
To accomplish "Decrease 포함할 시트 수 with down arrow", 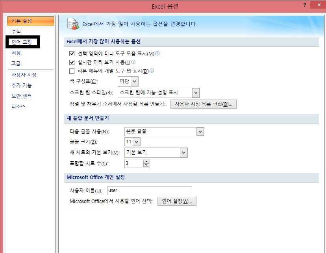I will coord(146,165).
